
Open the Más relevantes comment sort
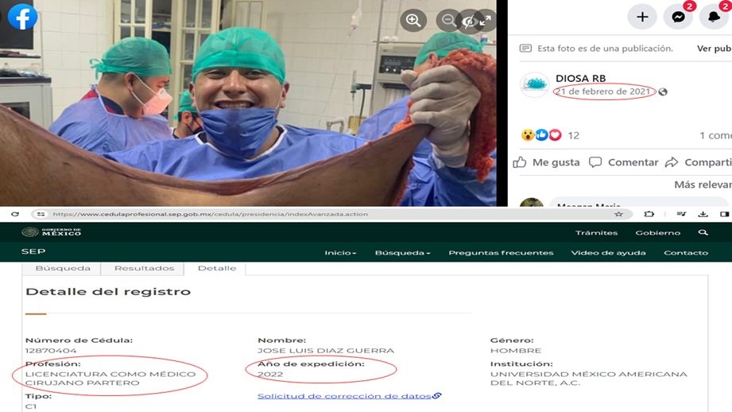702,185
